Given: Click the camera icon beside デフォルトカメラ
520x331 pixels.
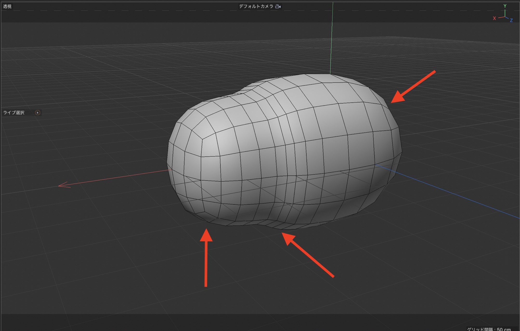Looking at the screenshot, I should (278, 7).
